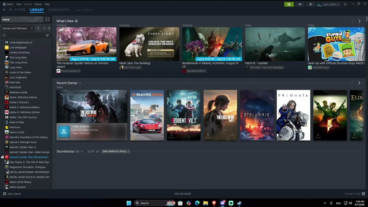The height and width of the screenshot is (207, 368).
Task: Open Microsoft Store from the taskbar
Action: tap(180, 203)
